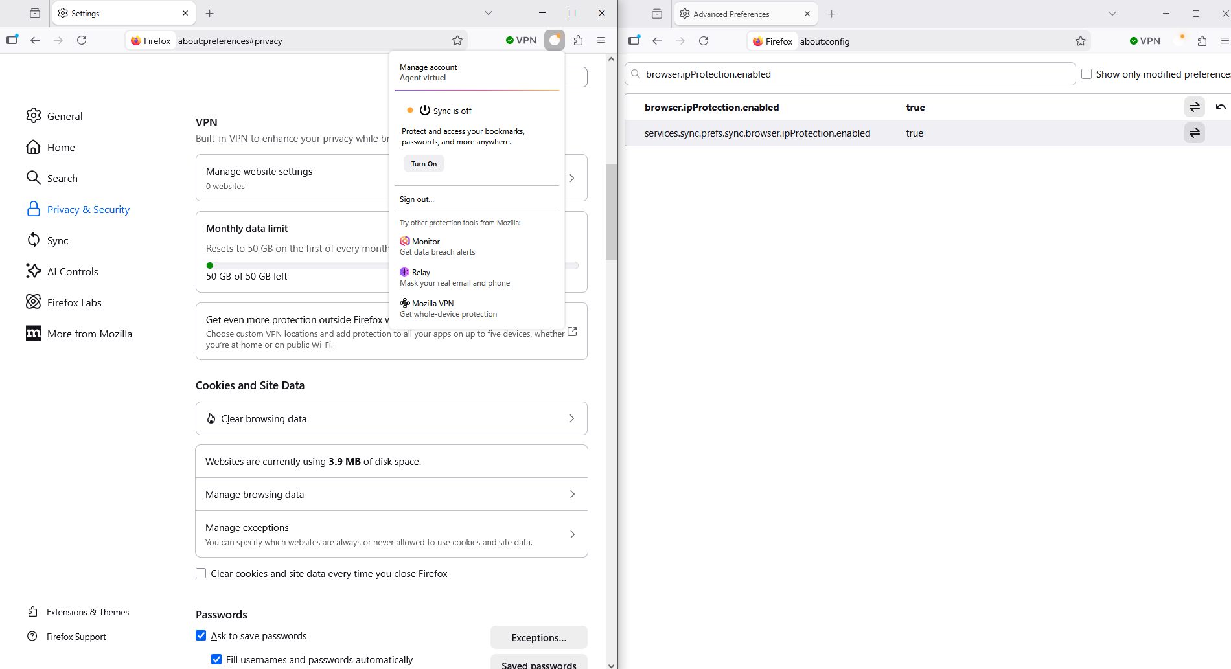Click Turn On to enable sync
Viewport: 1231px width, 669px height.
click(424, 164)
